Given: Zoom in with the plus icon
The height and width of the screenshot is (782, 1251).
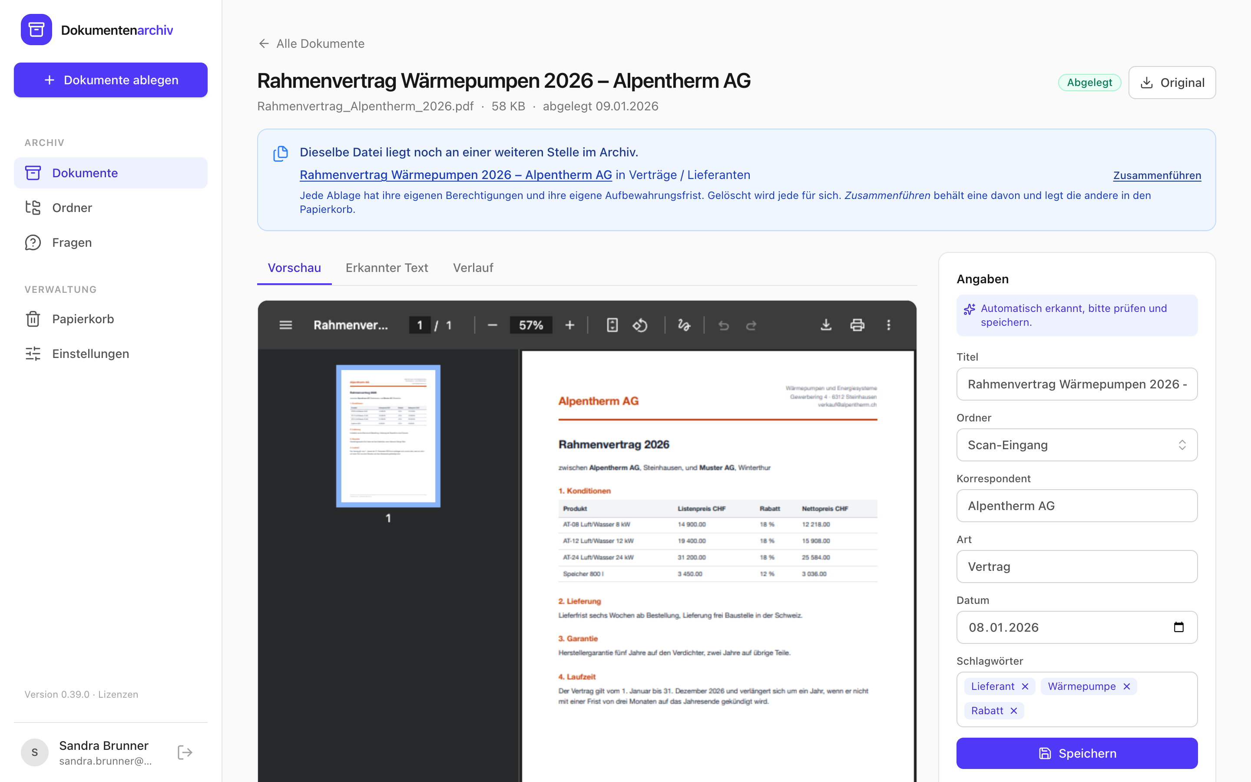Looking at the screenshot, I should tap(569, 325).
